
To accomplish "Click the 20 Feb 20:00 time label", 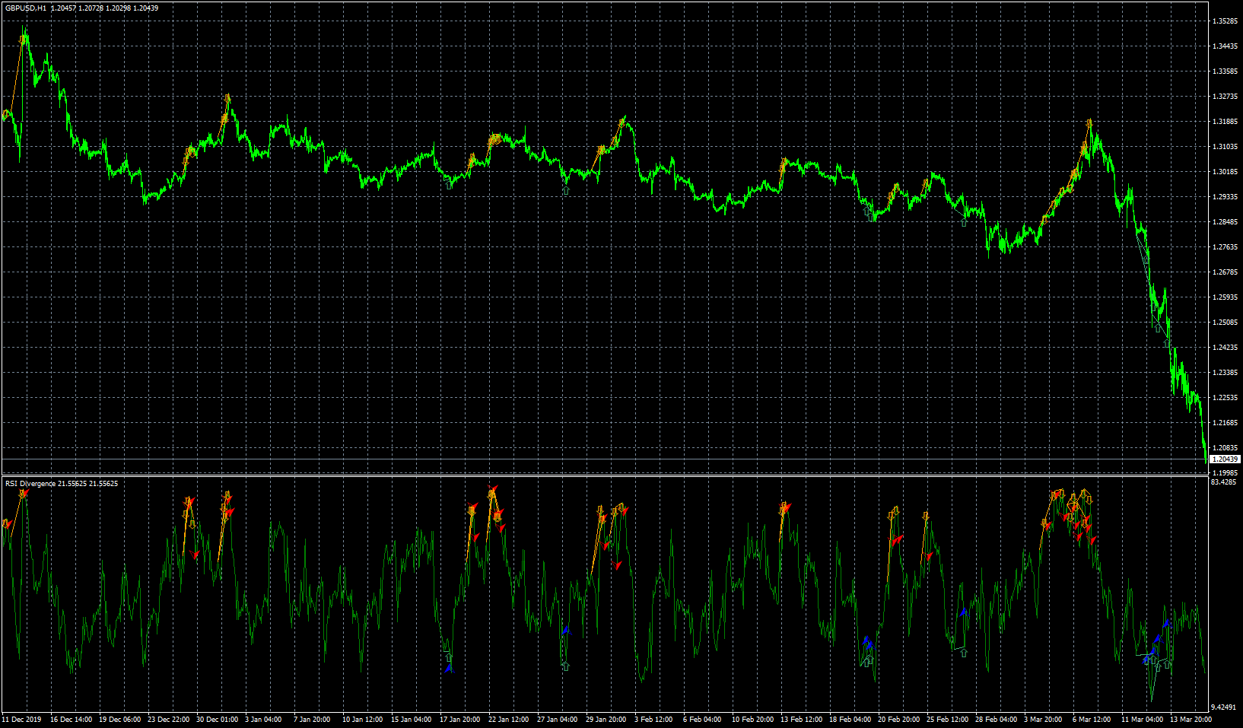I will [898, 719].
